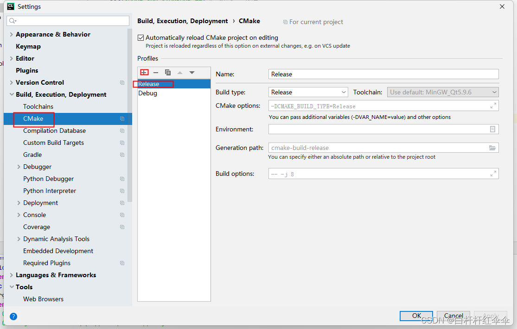Expand the Build options field
Viewport: 517px width, 329px height.
click(493, 174)
